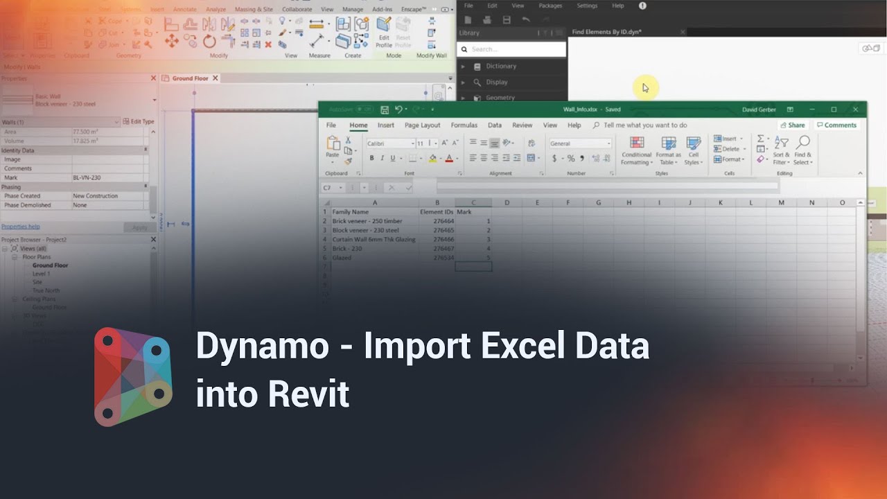Screen dimensions: 887x499
Task: Click the Comments button in Excel
Action: [x=836, y=125]
